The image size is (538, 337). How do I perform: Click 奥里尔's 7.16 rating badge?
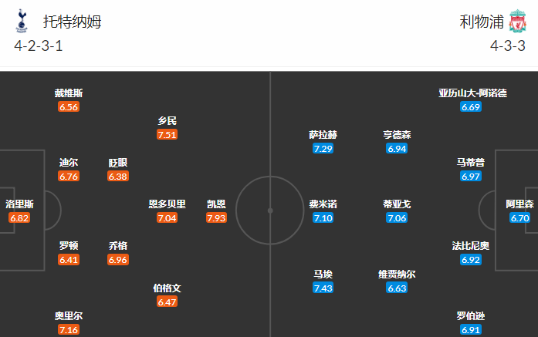[69, 330]
